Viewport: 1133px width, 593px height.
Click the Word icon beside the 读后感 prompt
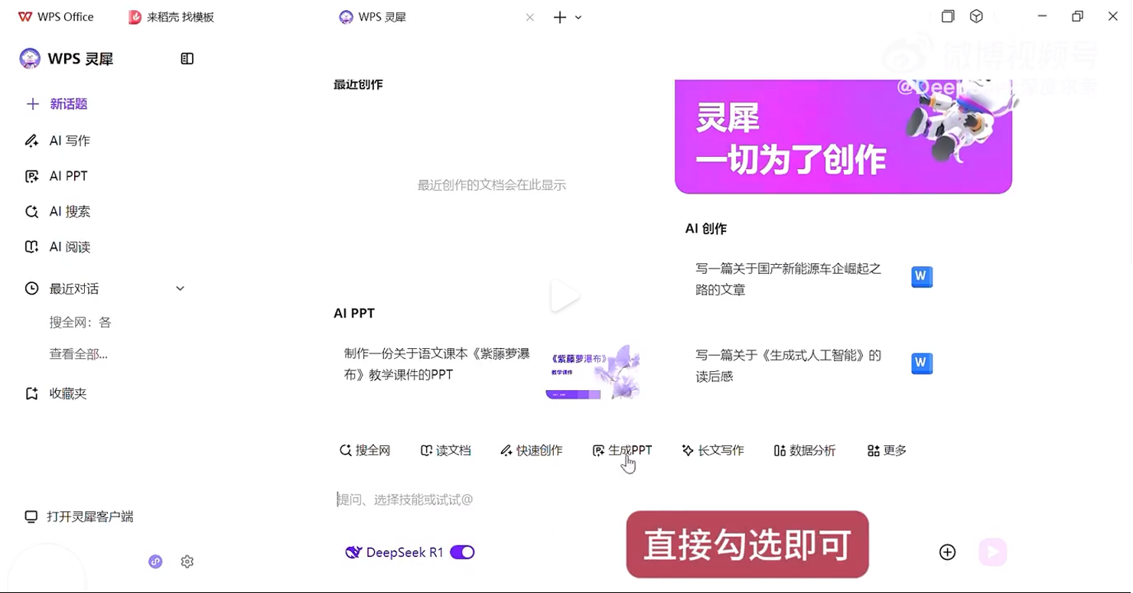tap(922, 363)
